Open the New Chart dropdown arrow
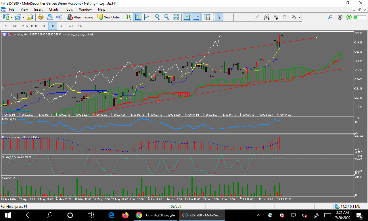Image resolution: width=368 pixels, height=221 pixels. point(11,17)
